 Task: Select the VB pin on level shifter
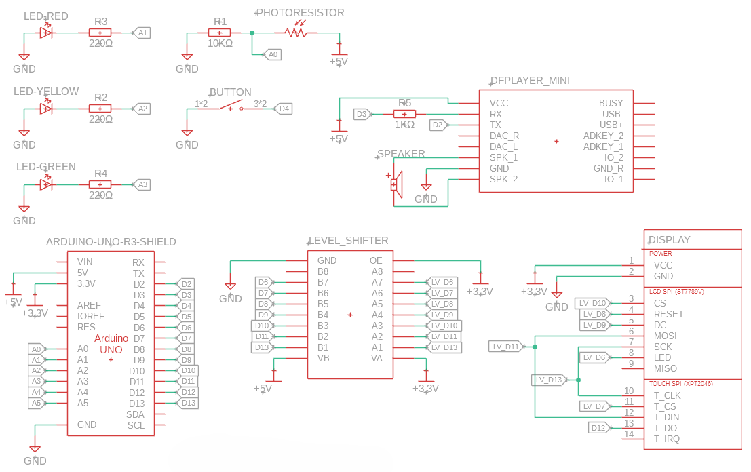(x=324, y=358)
